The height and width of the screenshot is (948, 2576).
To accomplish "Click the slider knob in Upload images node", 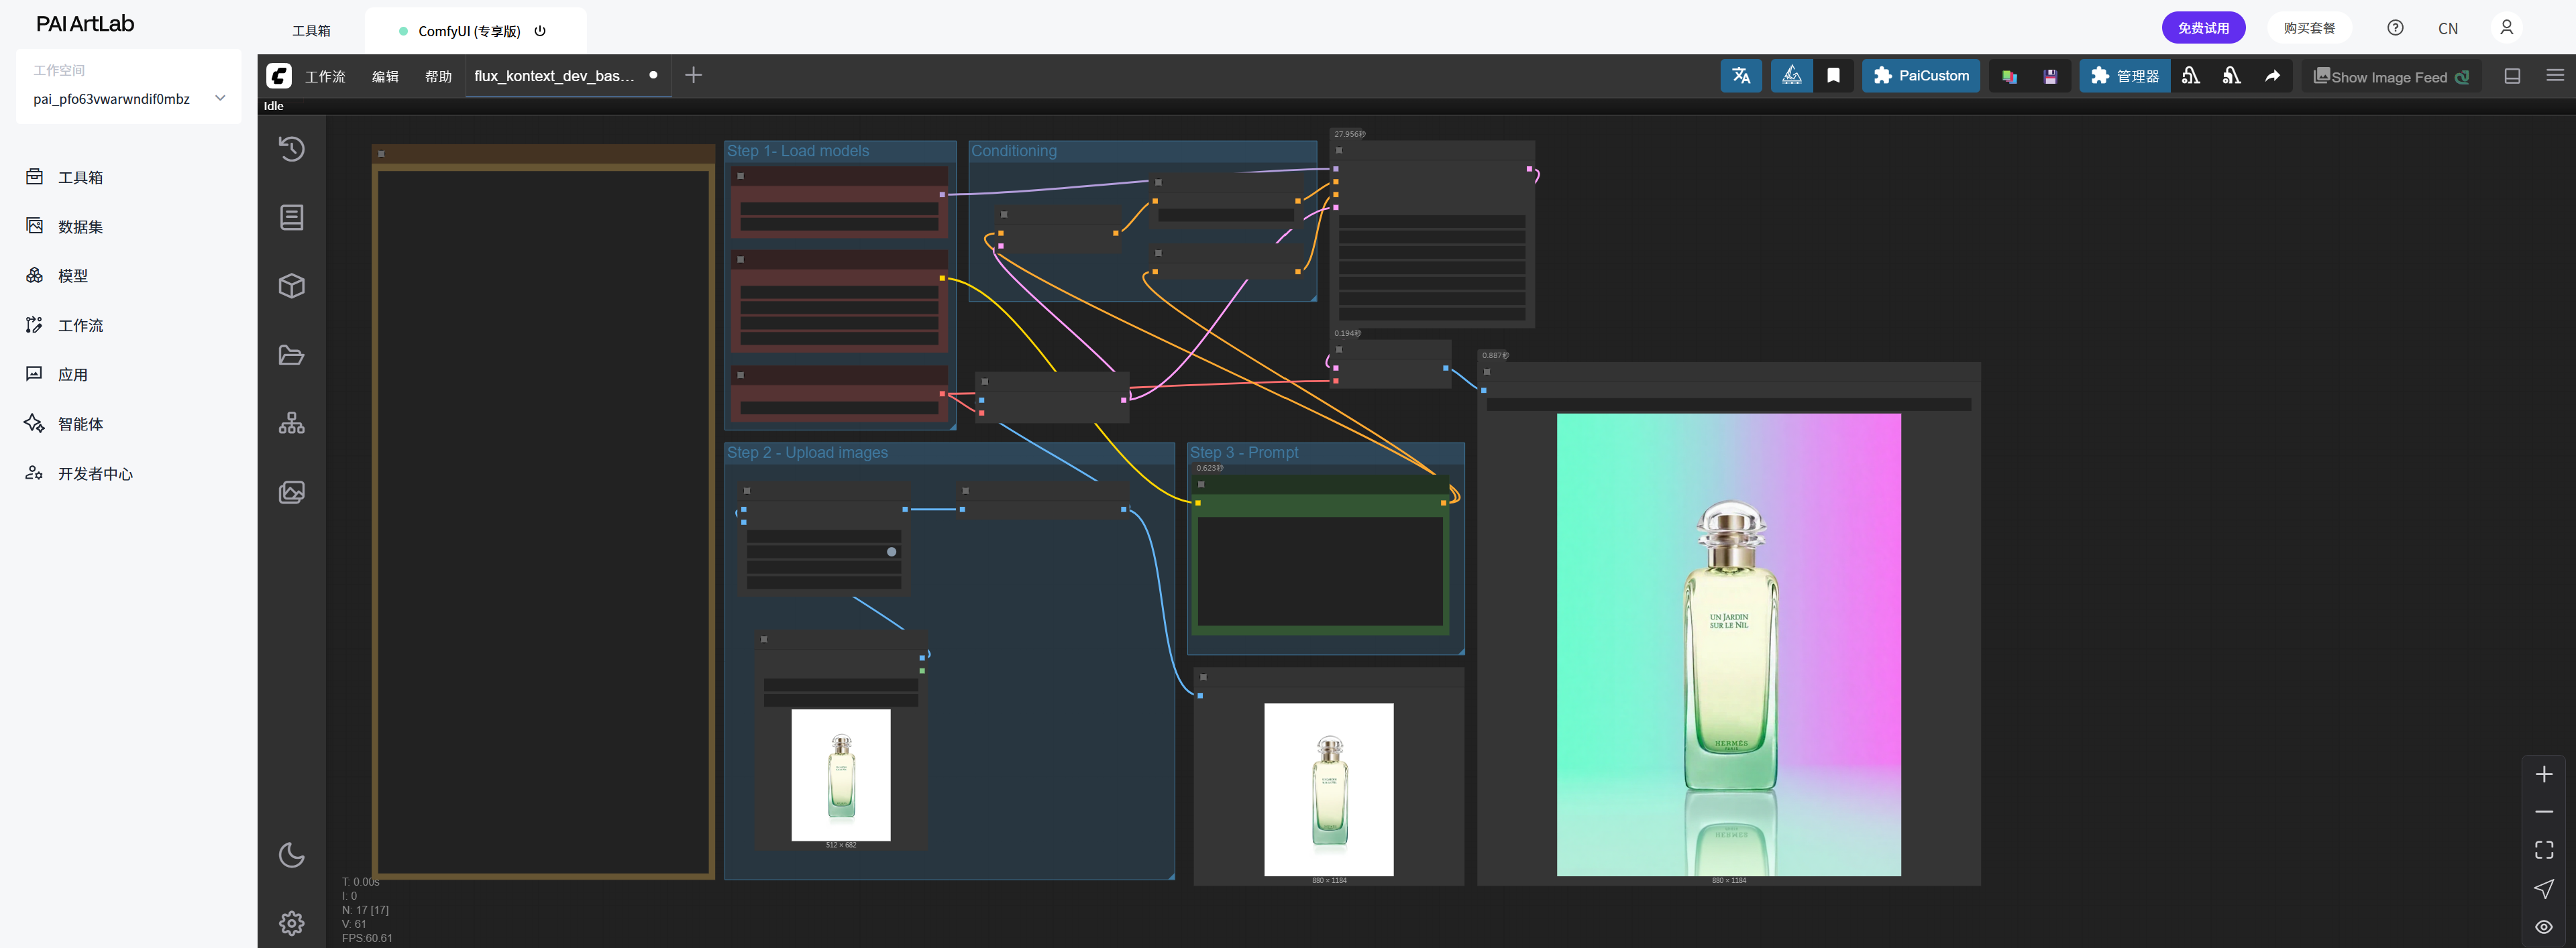I will tap(891, 551).
